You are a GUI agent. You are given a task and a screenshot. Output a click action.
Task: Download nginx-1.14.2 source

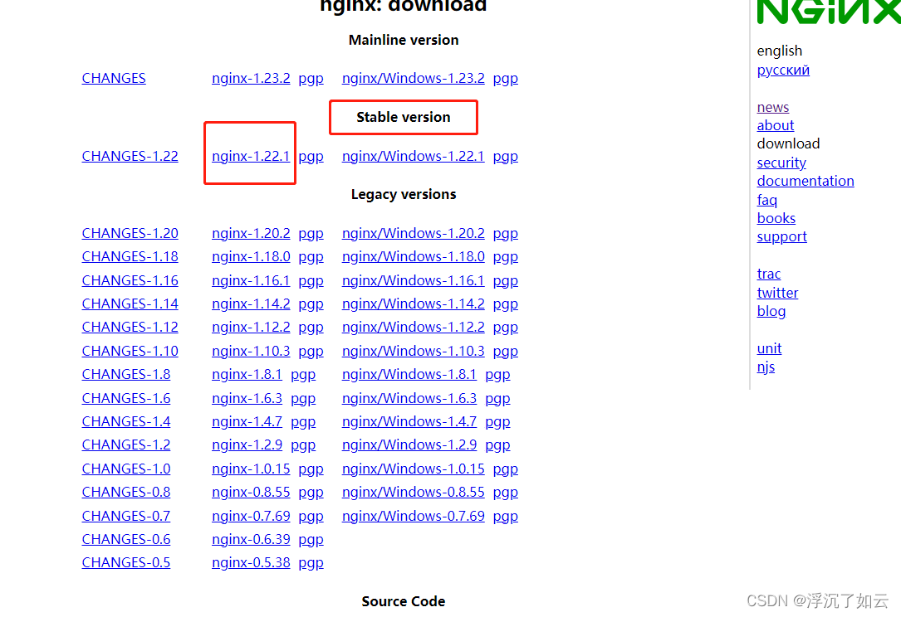[251, 304]
